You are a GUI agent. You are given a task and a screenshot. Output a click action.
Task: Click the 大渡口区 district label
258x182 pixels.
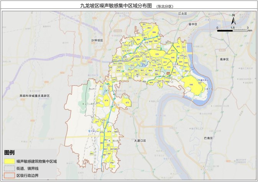coord(140,141)
